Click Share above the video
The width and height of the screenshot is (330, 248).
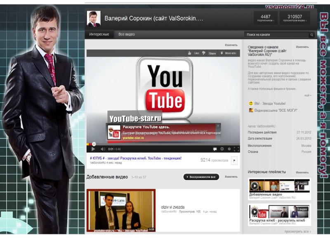pos(212,53)
